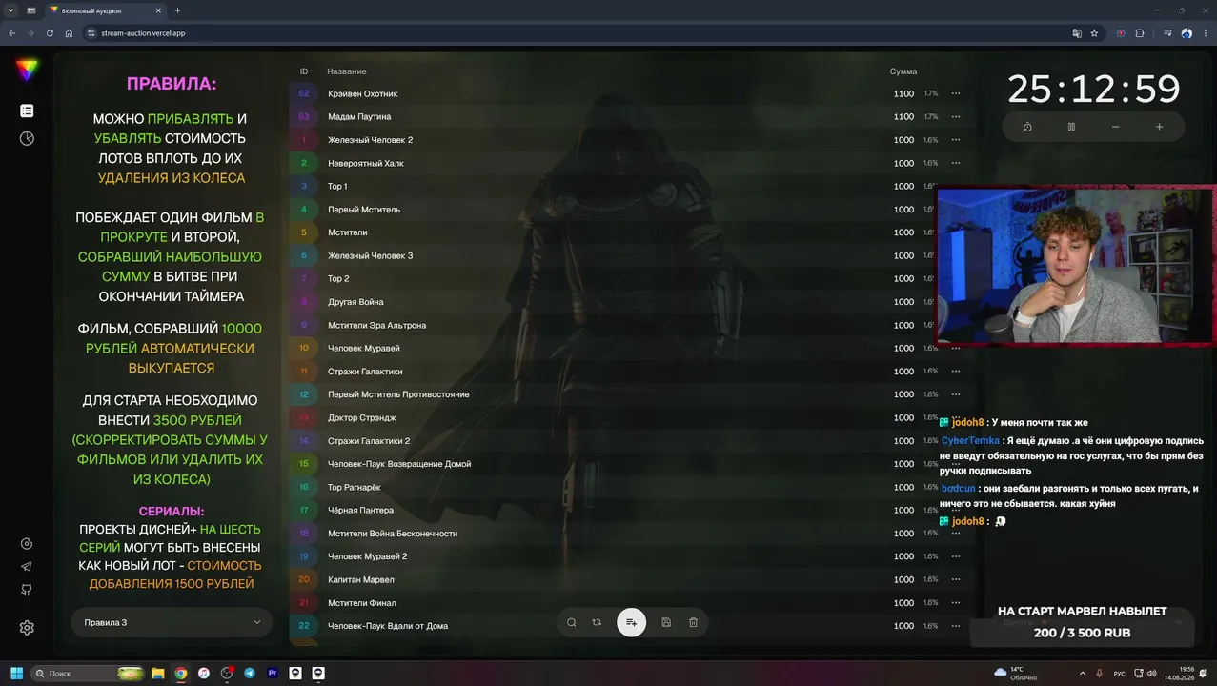Sort by the Сумма column header
The width and height of the screenshot is (1217, 686).
tap(903, 71)
